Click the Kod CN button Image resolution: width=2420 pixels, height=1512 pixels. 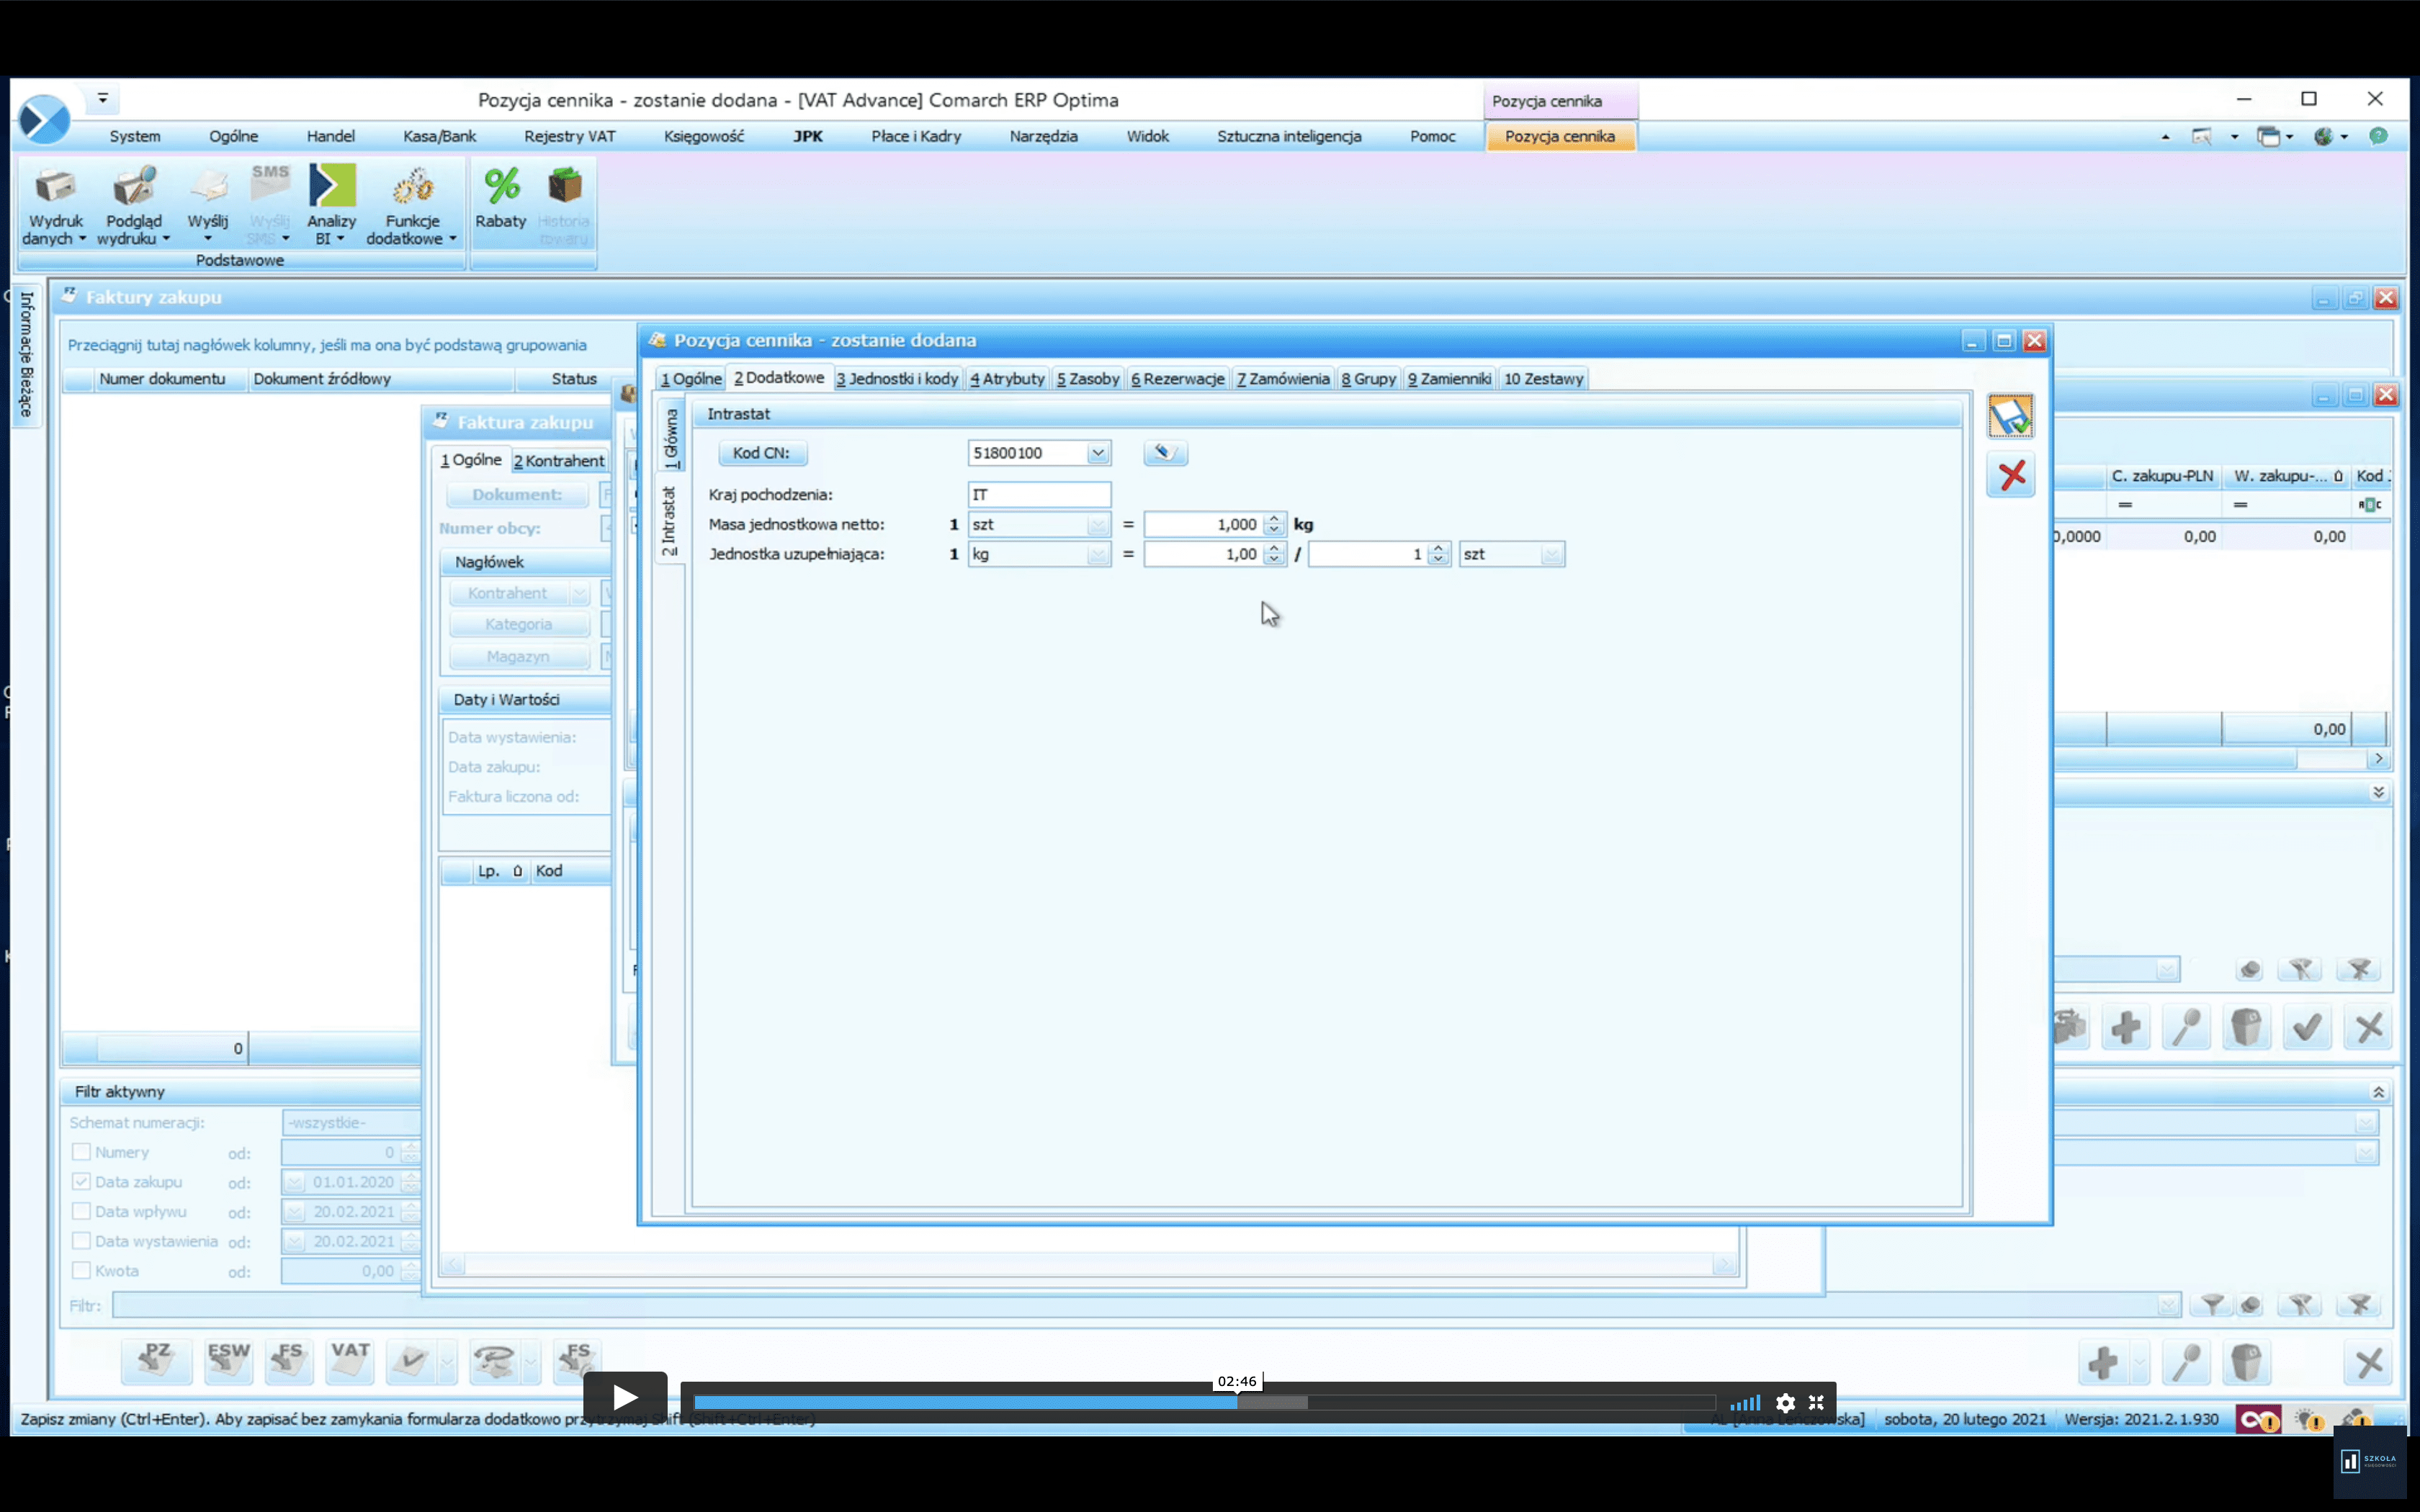[761, 453]
